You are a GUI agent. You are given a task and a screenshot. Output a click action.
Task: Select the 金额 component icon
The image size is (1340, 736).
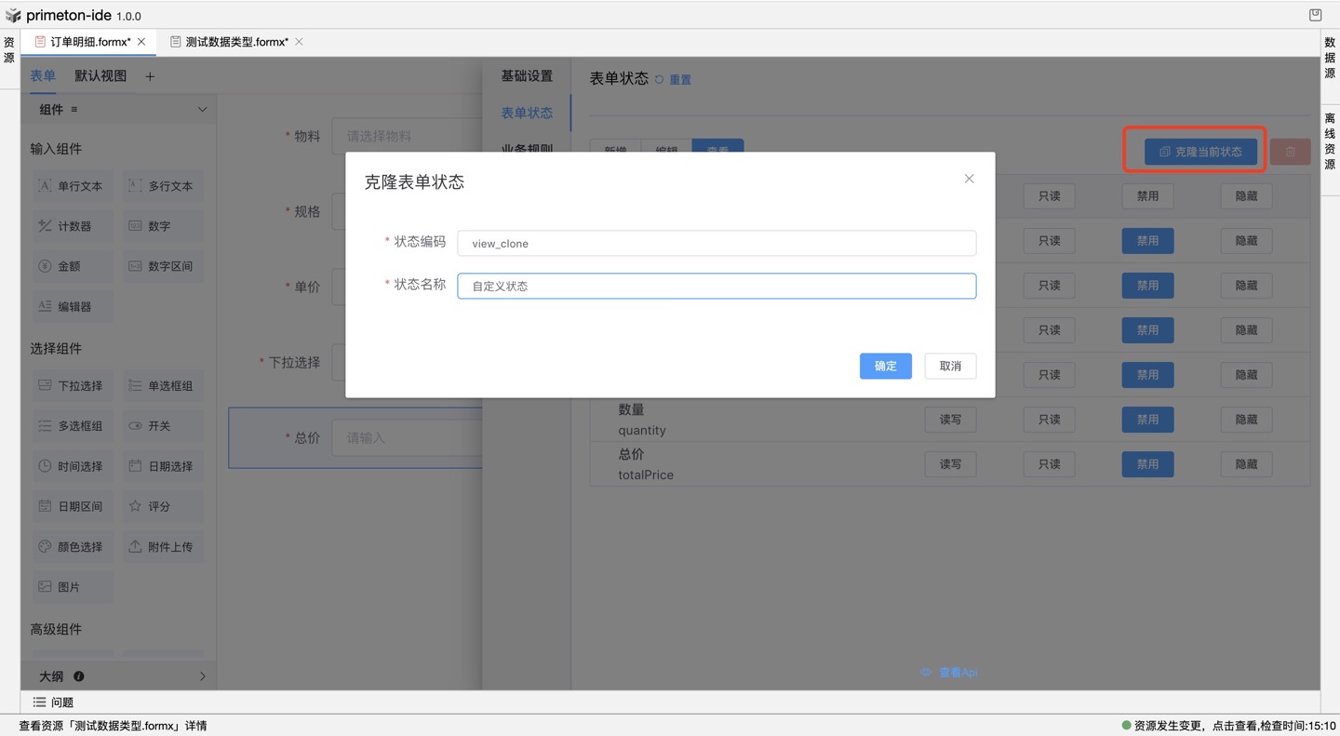click(45, 266)
